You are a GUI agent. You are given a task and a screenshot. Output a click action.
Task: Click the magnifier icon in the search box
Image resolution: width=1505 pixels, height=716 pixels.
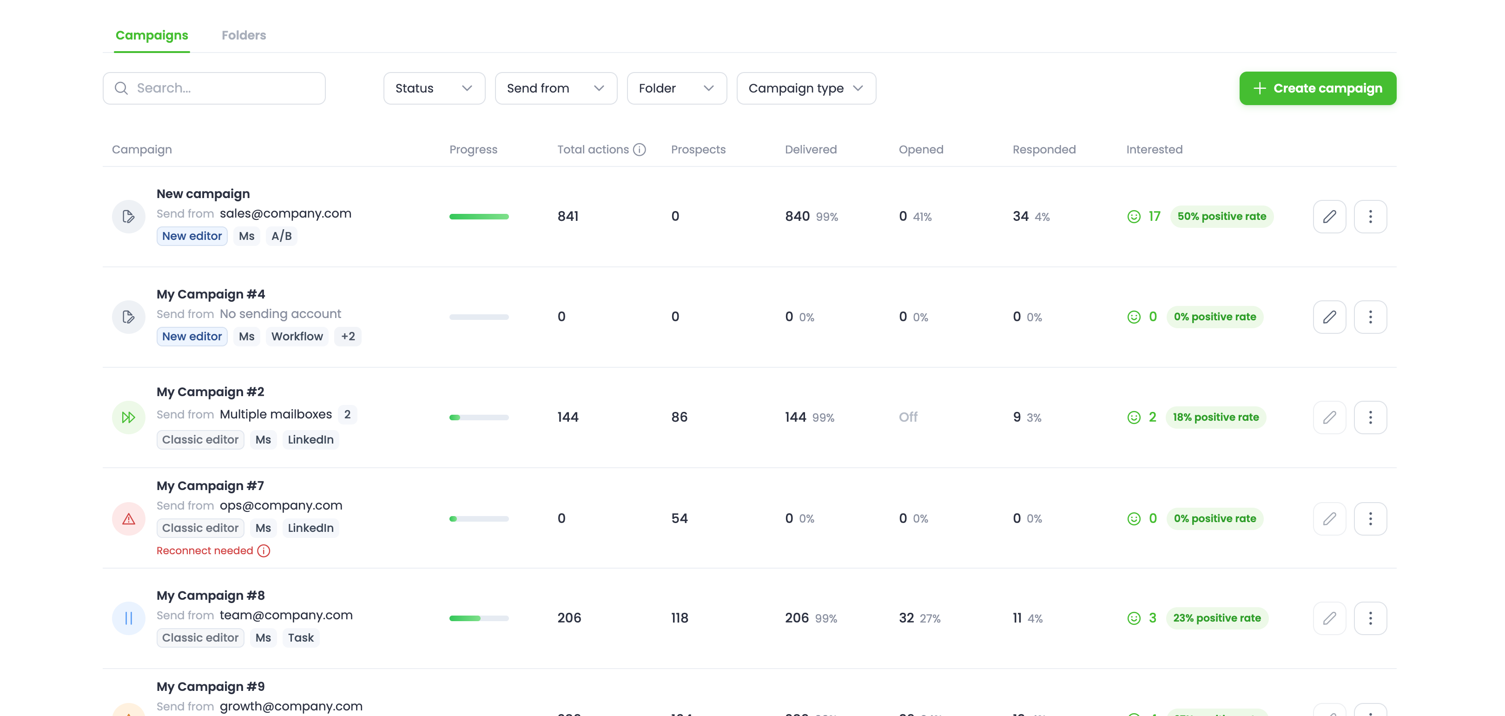pos(121,88)
